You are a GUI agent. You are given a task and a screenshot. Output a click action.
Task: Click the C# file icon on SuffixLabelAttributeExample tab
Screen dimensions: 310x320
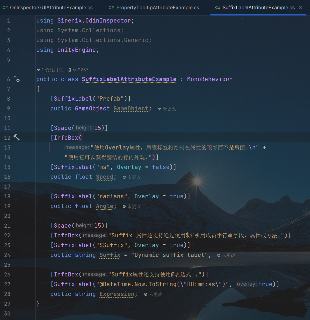218,8
